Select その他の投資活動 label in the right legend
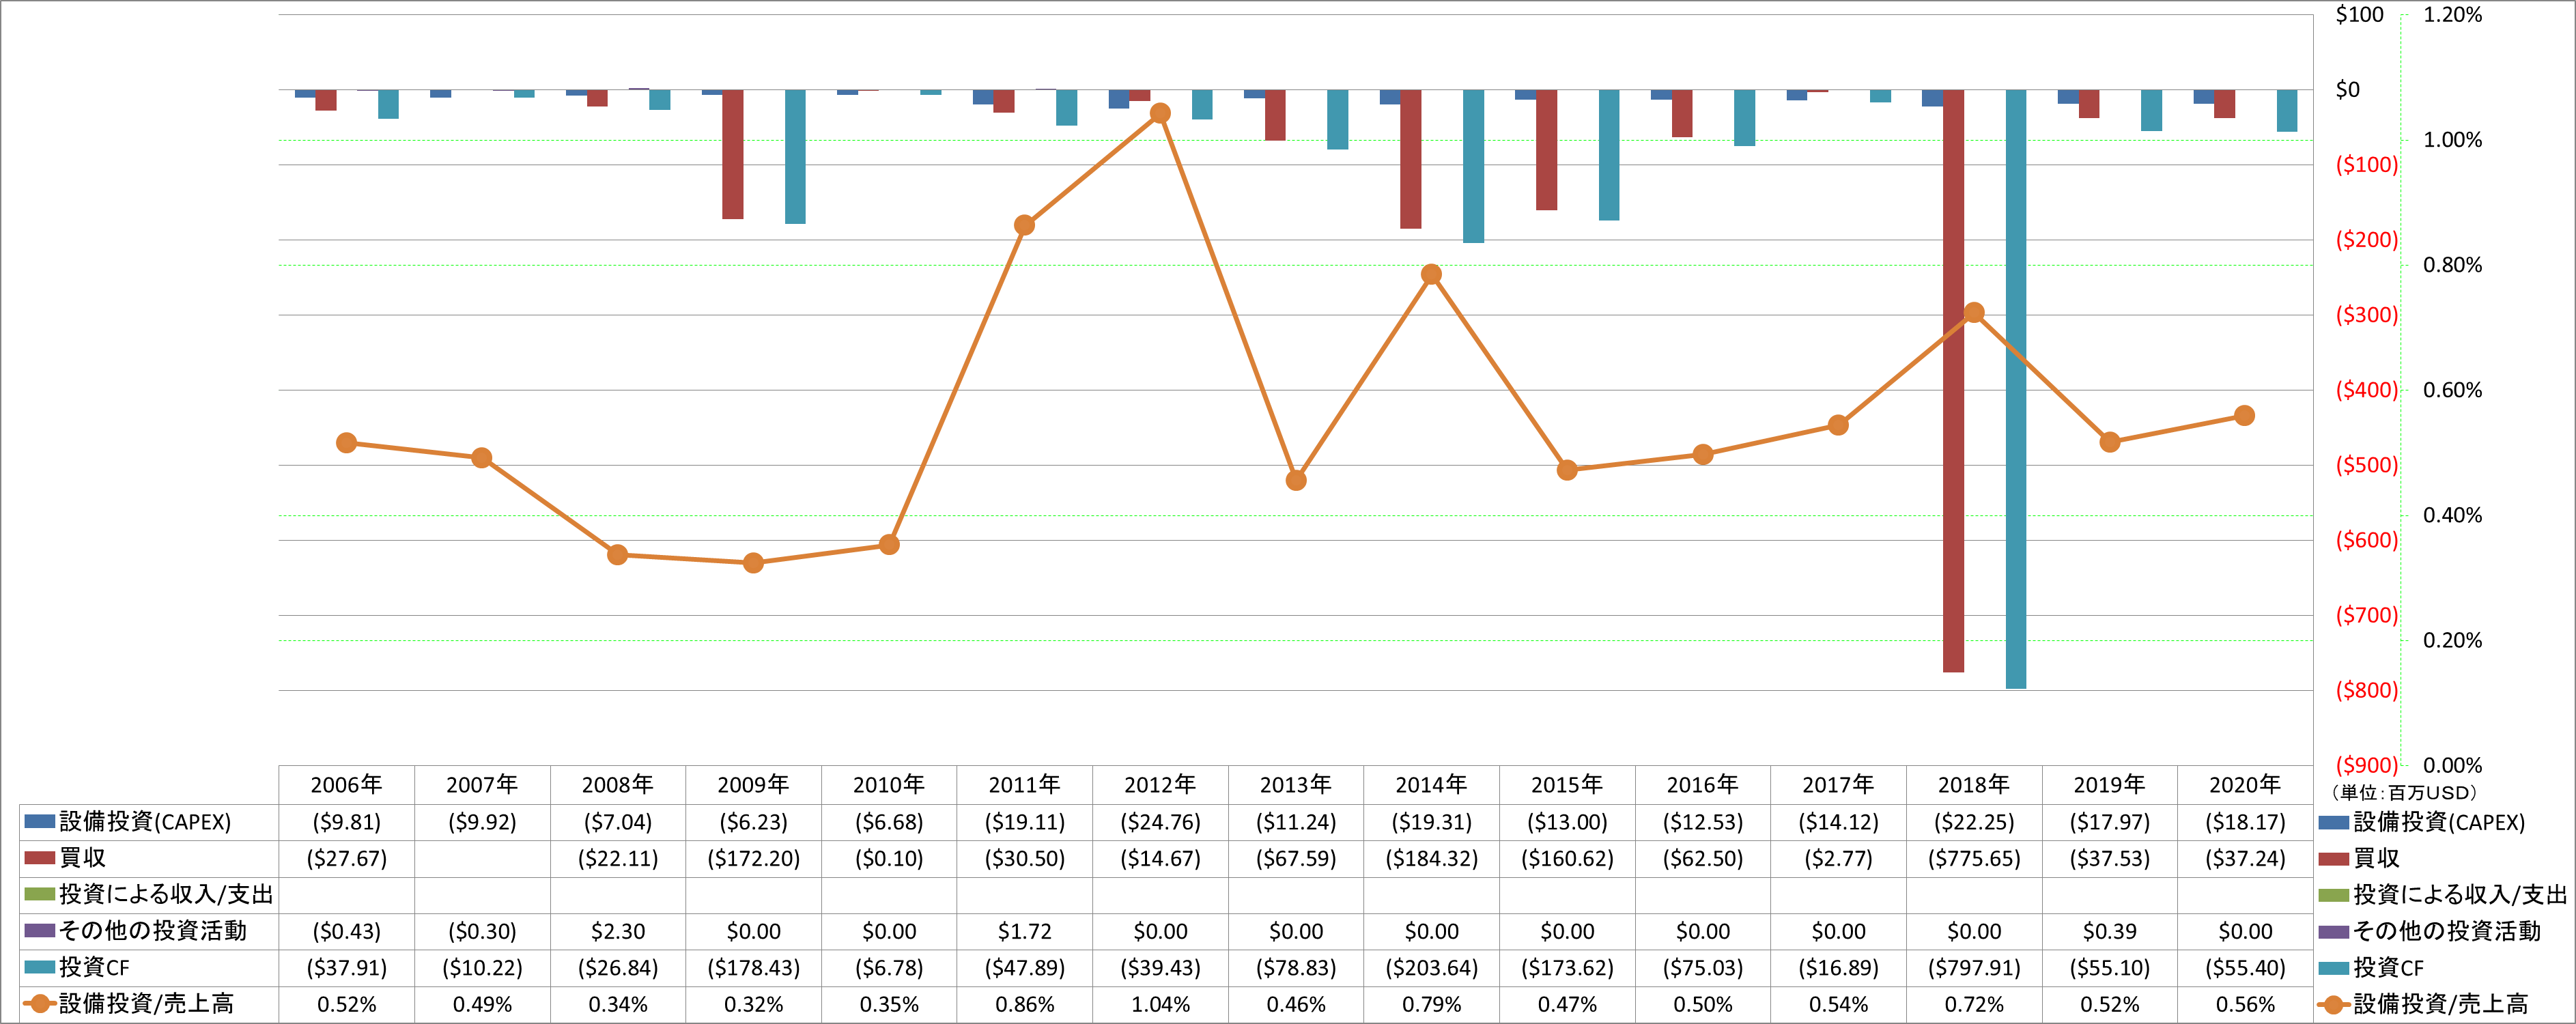The image size is (2576, 1024). point(2447,931)
